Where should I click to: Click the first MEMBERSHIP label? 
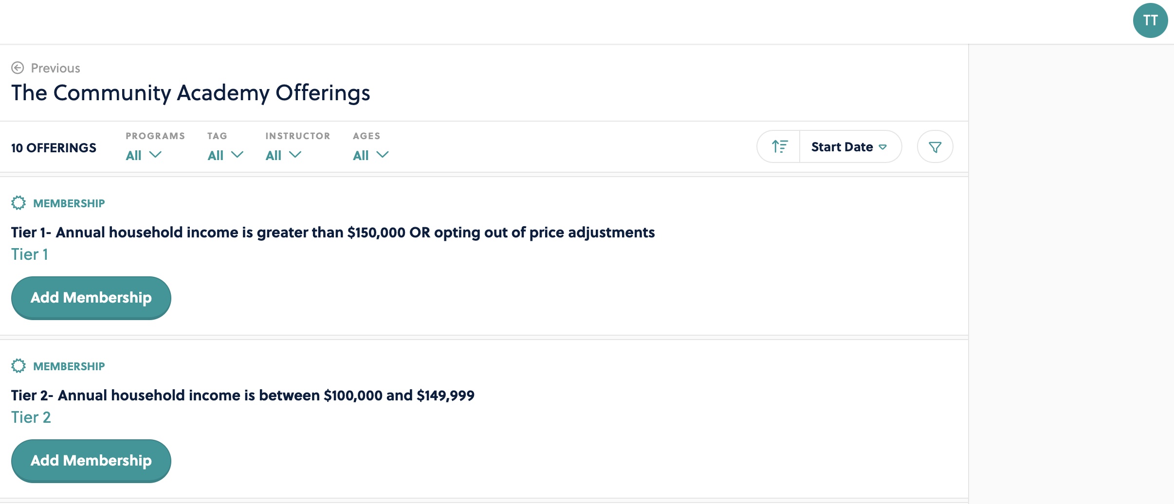tap(69, 203)
